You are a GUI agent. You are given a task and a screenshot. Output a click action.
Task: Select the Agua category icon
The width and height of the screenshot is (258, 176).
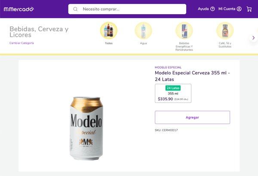point(143,30)
